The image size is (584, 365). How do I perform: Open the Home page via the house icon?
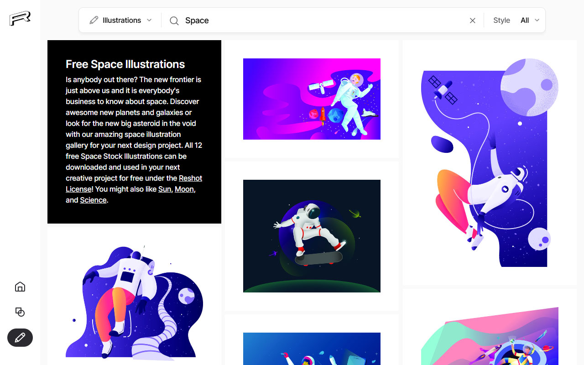[20, 287]
